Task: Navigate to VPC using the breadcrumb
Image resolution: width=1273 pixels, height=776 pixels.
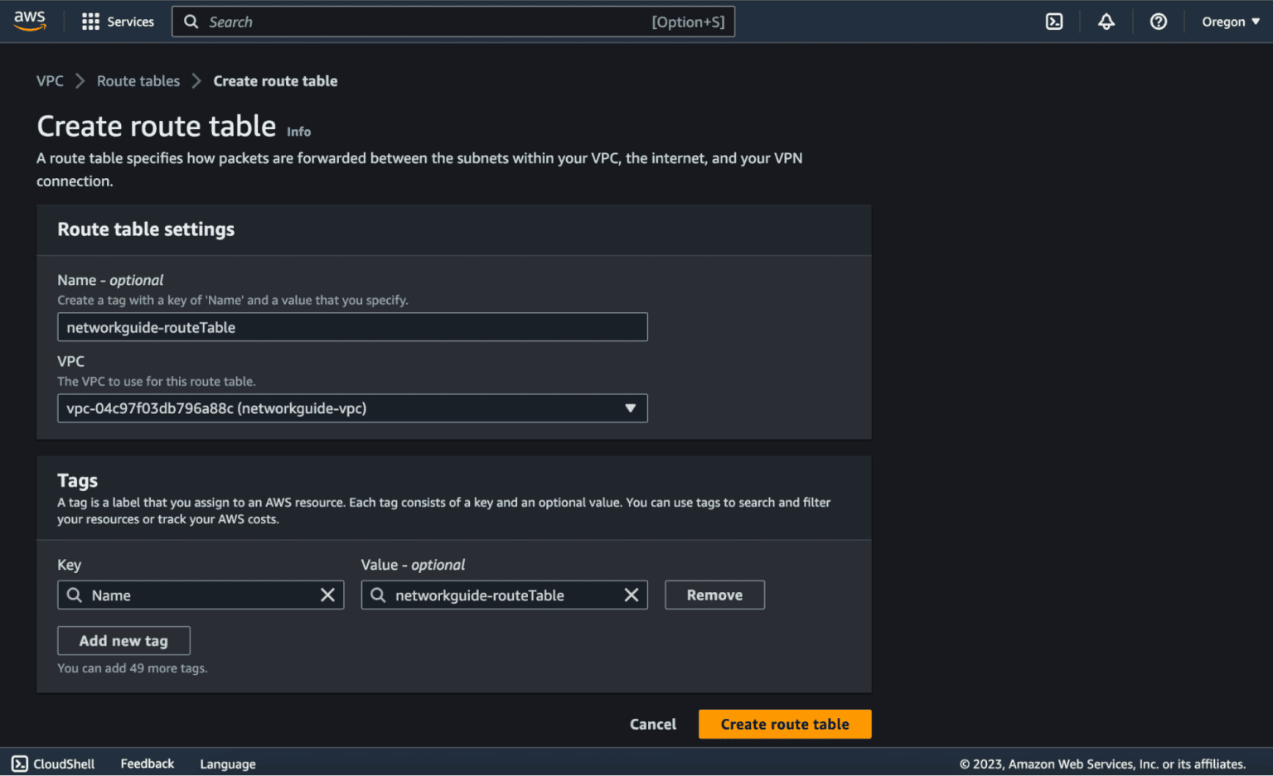Action: [50, 80]
